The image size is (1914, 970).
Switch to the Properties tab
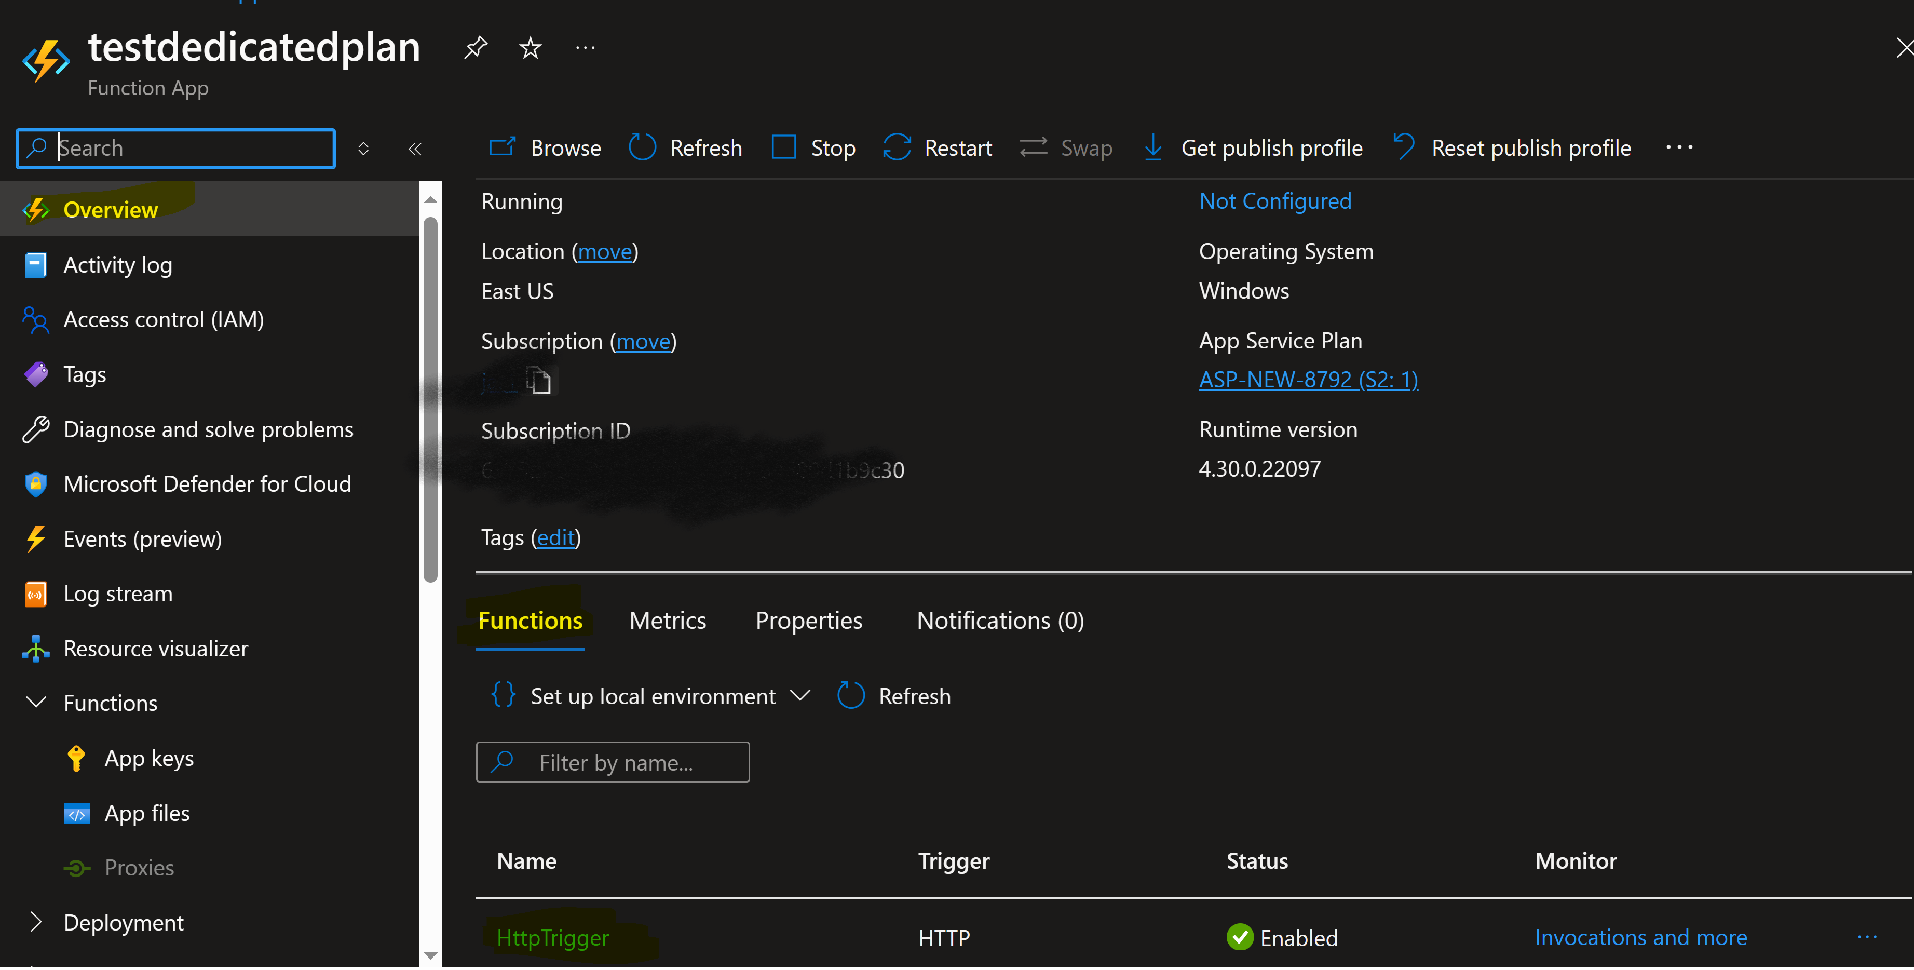click(x=808, y=620)
